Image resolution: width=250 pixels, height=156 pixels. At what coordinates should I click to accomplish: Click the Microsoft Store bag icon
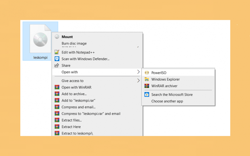(147, 95)
